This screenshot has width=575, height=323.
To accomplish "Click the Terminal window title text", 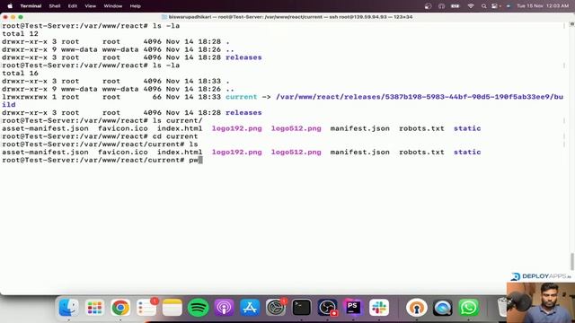I will point(290,17).
